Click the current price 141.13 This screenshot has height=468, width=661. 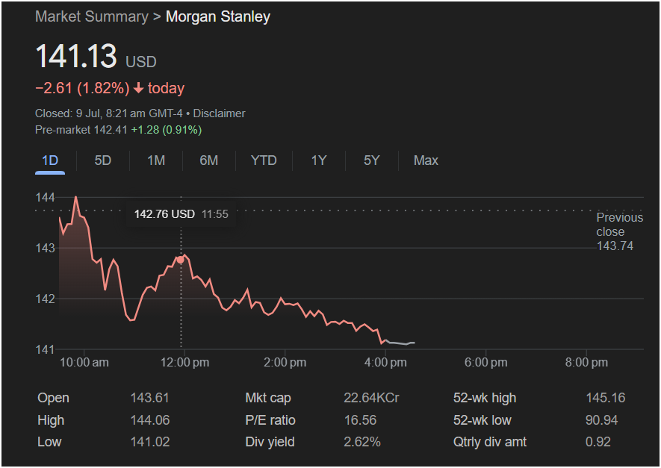76,56
